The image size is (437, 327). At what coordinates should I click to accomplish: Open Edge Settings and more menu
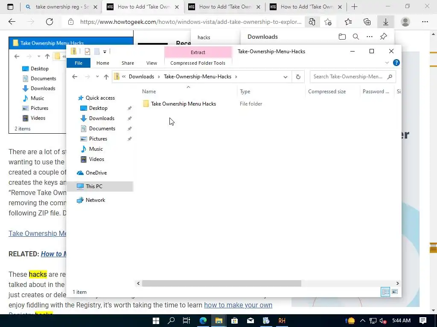(425, 22)
